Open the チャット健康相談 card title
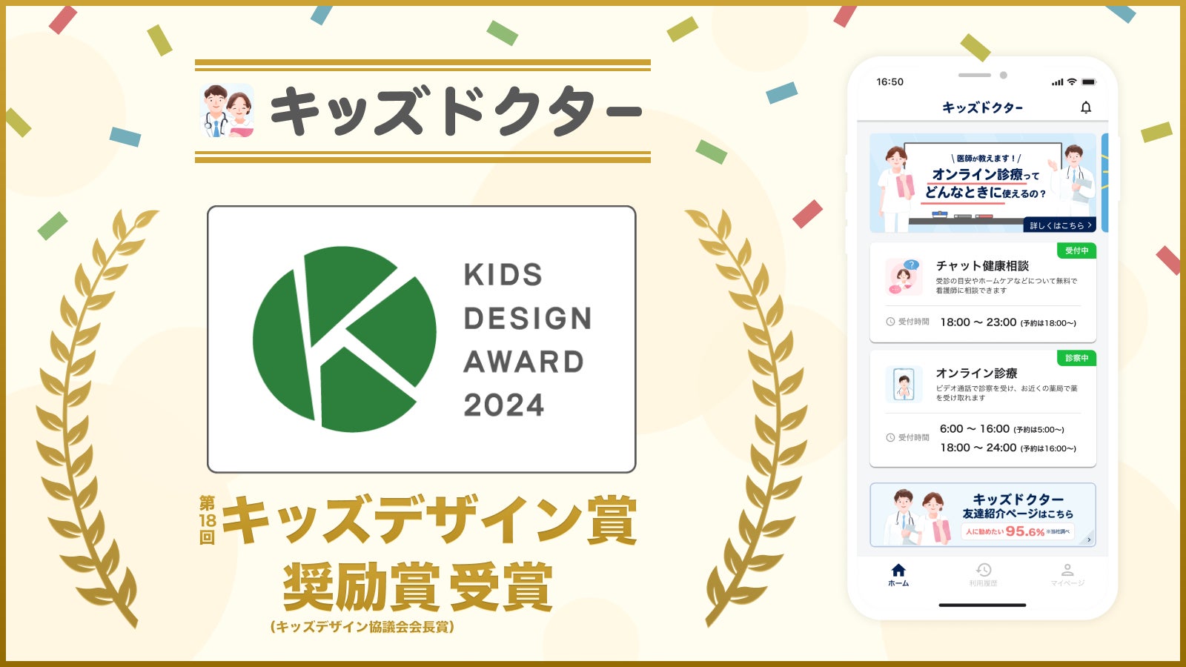Viewport: 1186px width, 667px height. 982,265
